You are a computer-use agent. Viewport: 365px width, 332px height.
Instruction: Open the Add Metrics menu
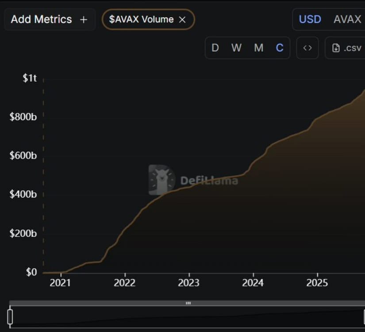pyautogui.click(x=49, y=19)
